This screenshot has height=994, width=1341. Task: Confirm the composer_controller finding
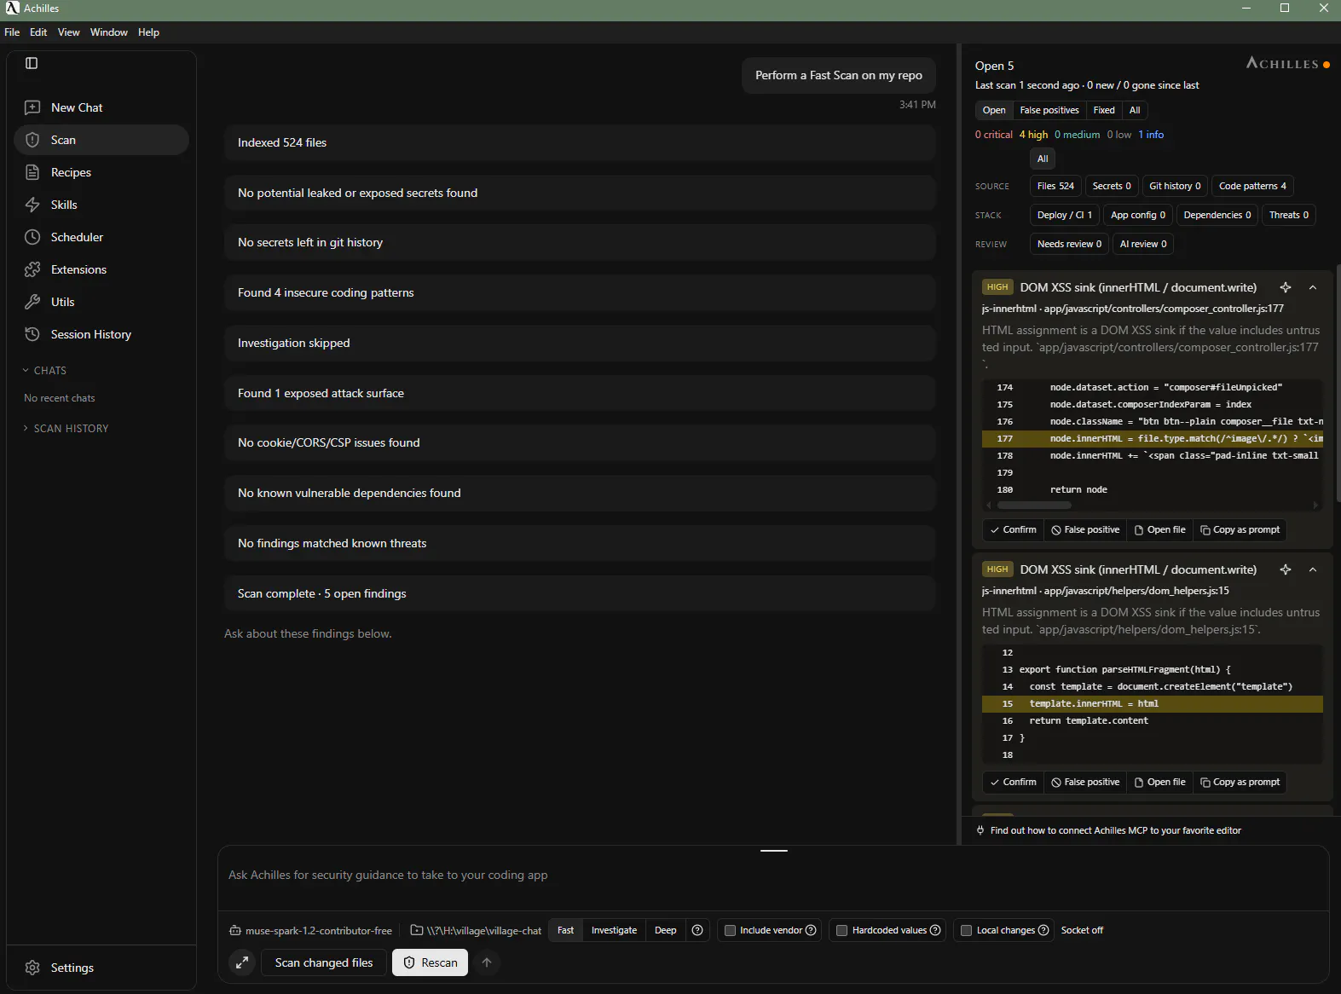1014,529
